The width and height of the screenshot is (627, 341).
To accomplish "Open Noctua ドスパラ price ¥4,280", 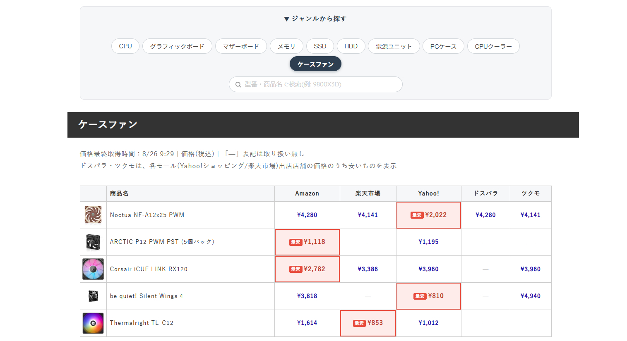I will [485, 215].
